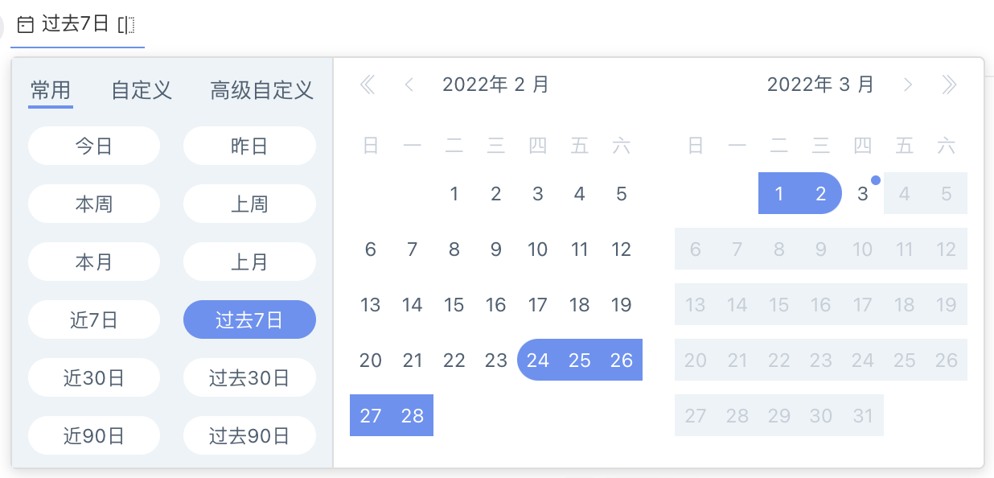Select March 3 marked as today
Viewport: 994px width, 478px height.
[863, 193]
